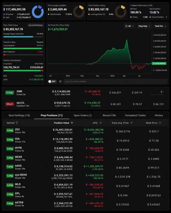Click the info icon beside Leverage Ratio
Image resolution: width=171 pixels, height=213 pixels.
104,14
